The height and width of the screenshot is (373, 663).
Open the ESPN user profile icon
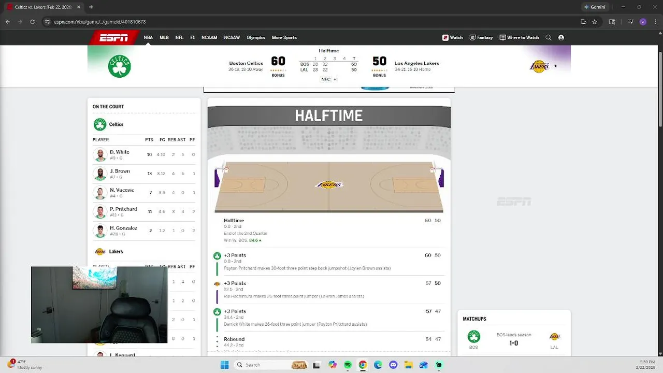(x=561, y=37)
